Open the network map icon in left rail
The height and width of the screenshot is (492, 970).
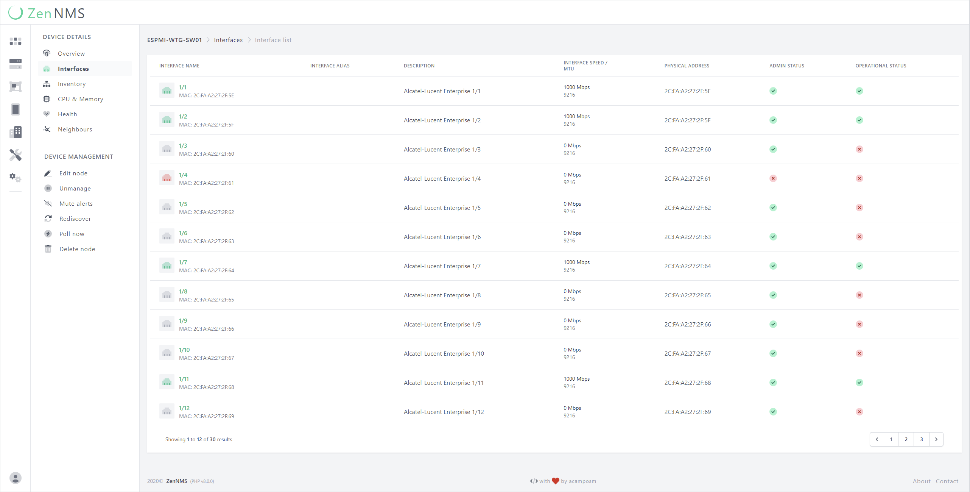click(x=16, y=87)
